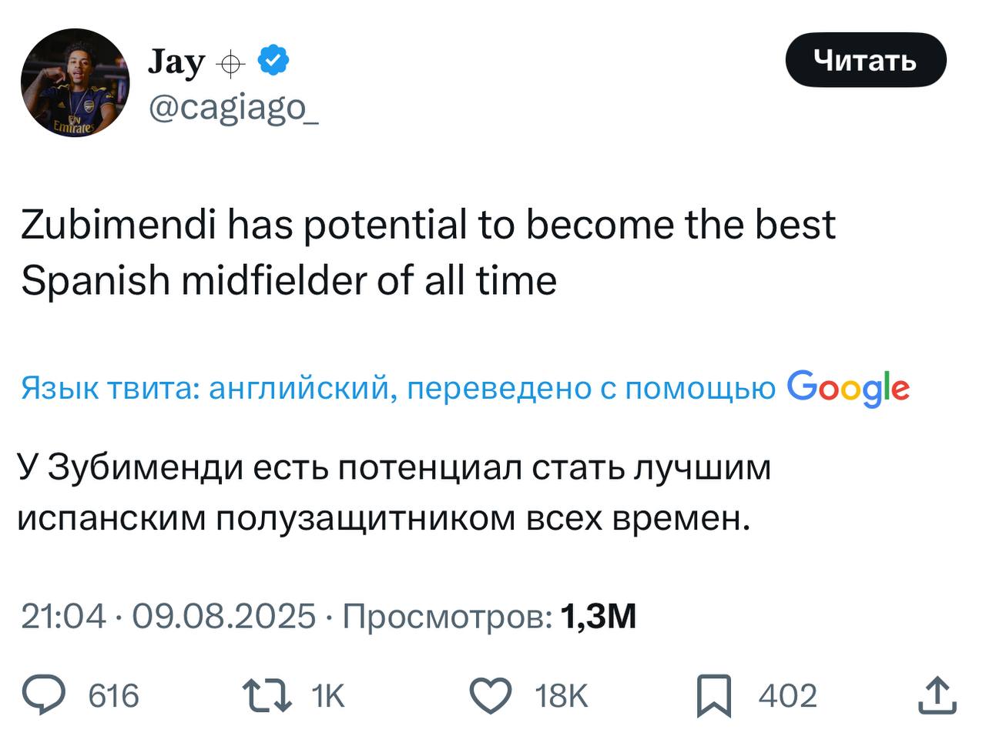This screenshot has height=746, width=986.
Task: Click the 402 bookmarks count
Action: click(787, 696)
